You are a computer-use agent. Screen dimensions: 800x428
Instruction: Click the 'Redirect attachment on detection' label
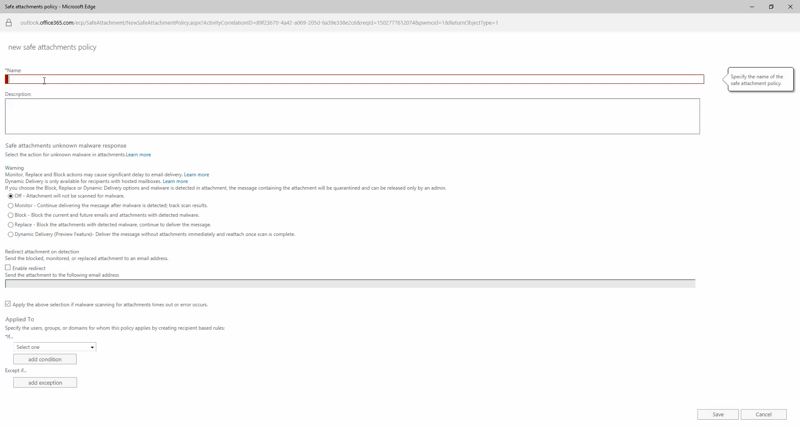tap(42, 252)
